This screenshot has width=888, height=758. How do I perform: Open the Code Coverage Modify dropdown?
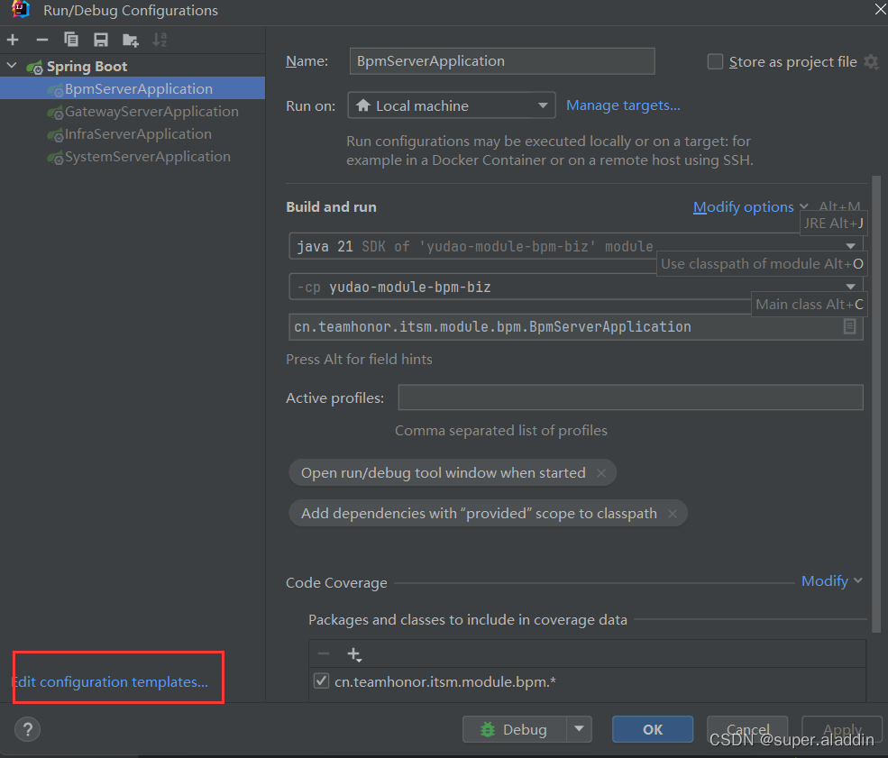point(831,580)
